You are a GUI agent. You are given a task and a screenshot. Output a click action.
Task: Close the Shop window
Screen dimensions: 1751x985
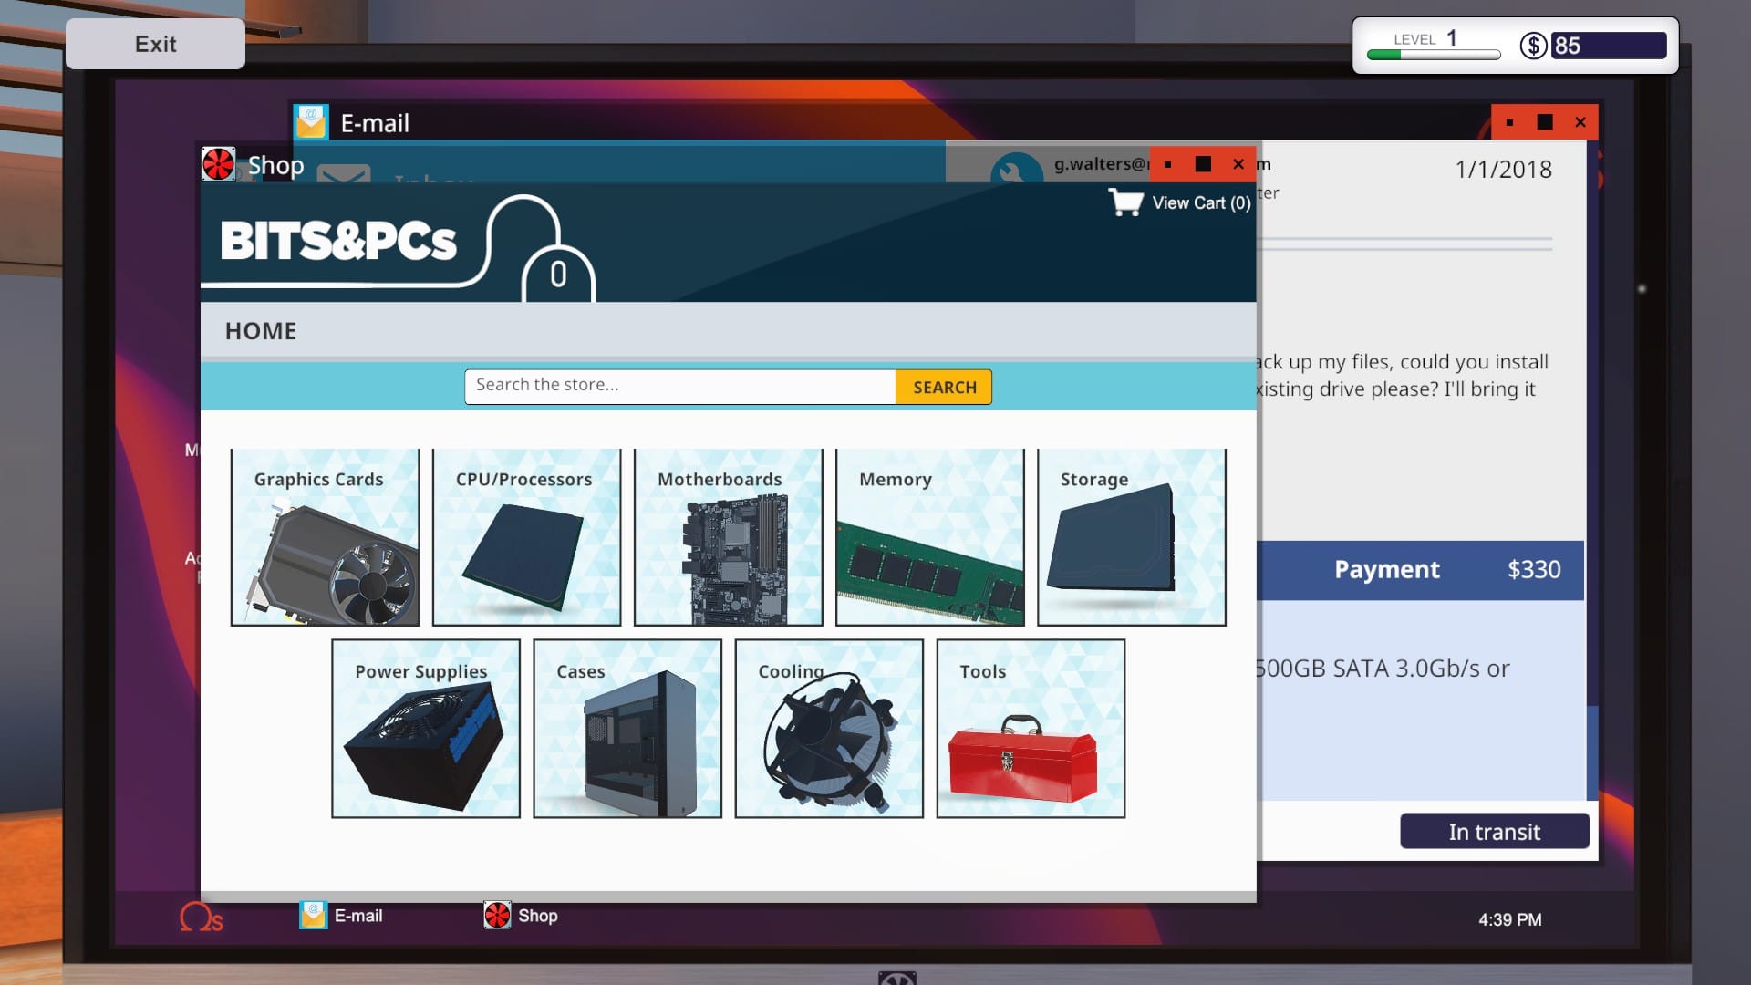click(x=1238, y=164)
